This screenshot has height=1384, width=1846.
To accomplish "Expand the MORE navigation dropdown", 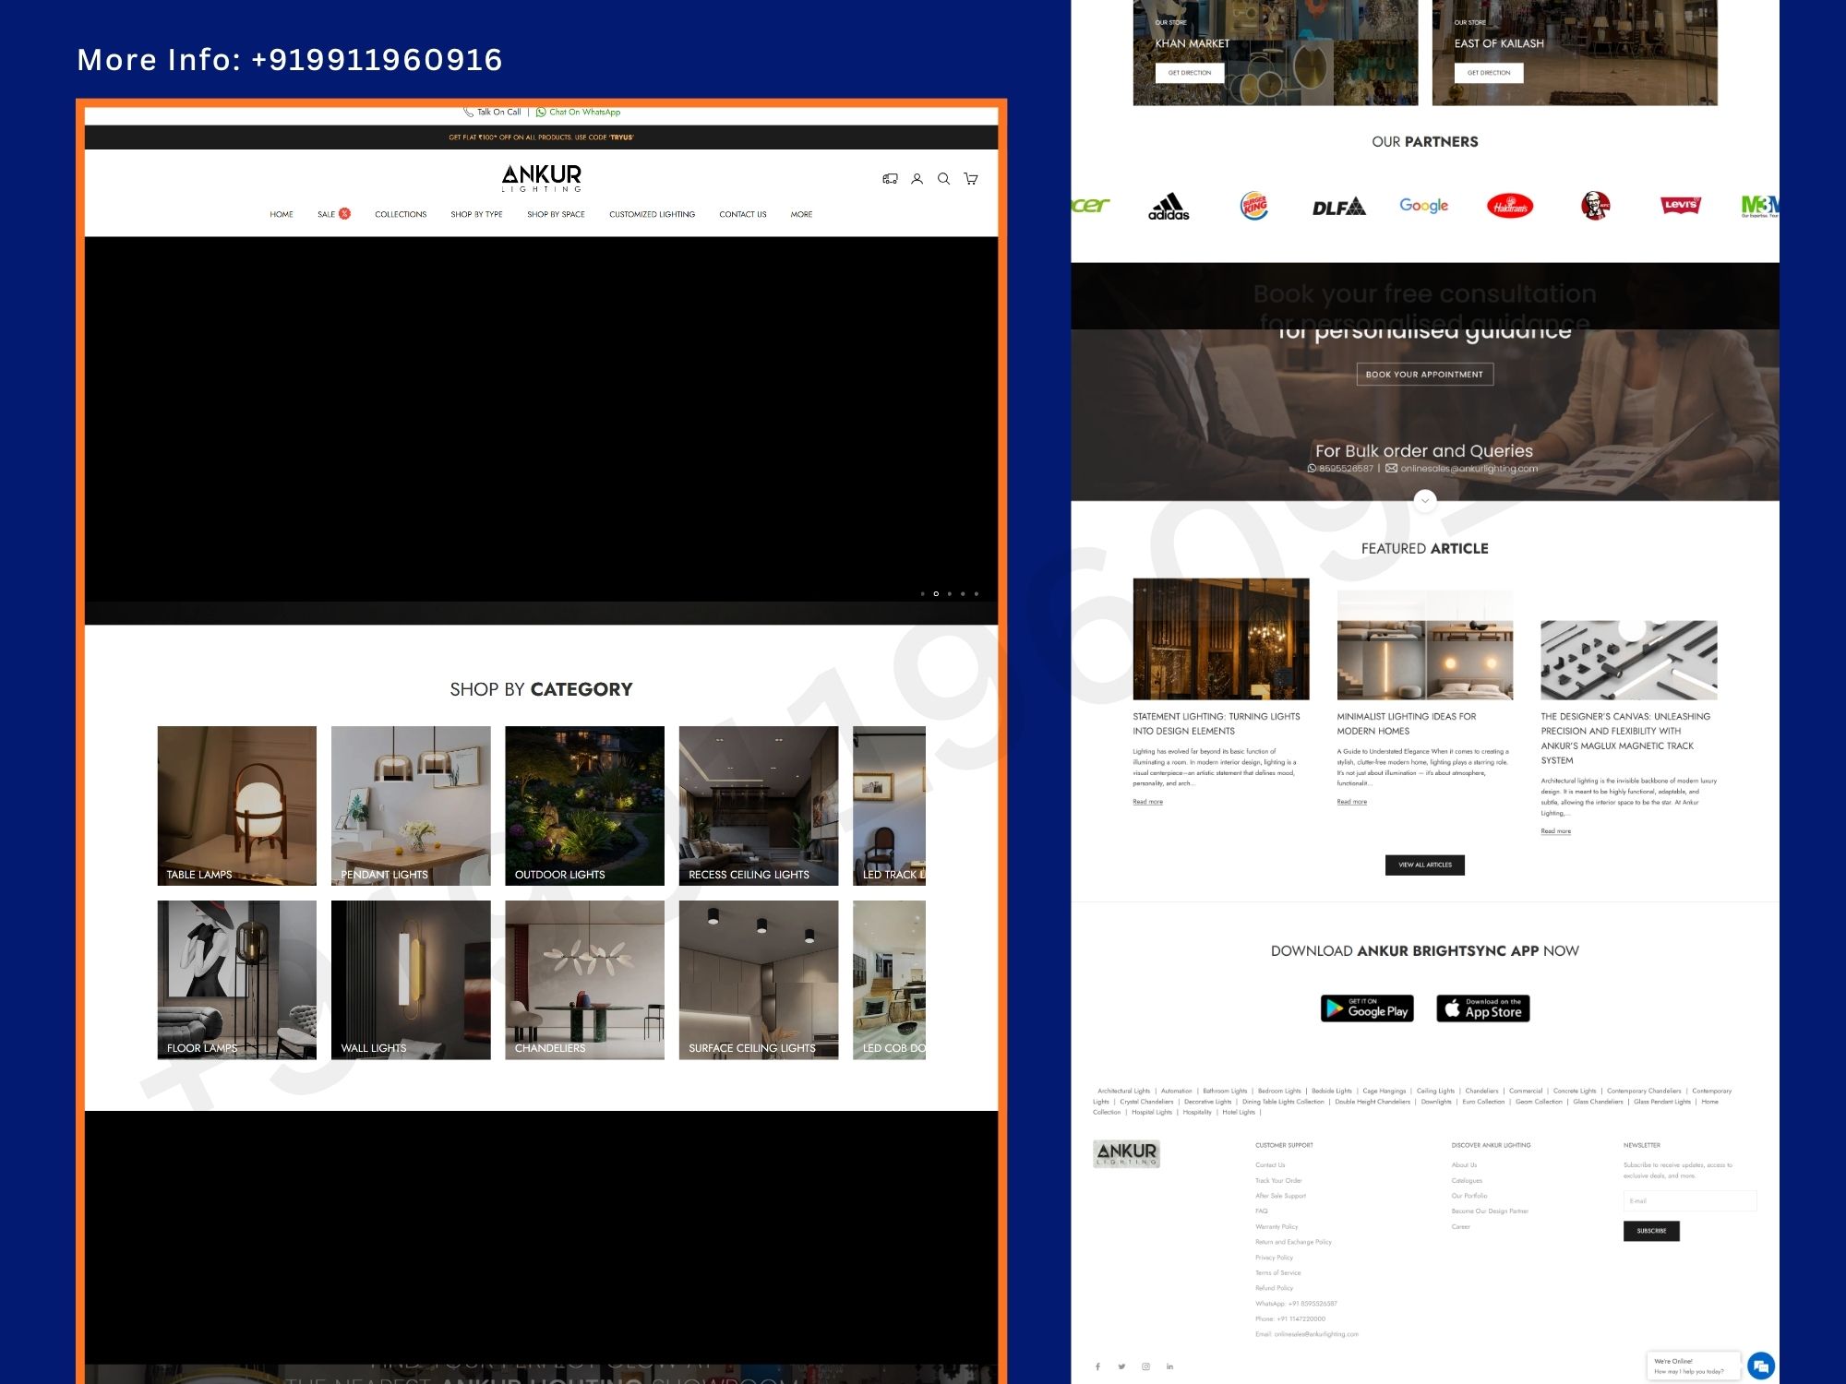I will tap(800, 214).
